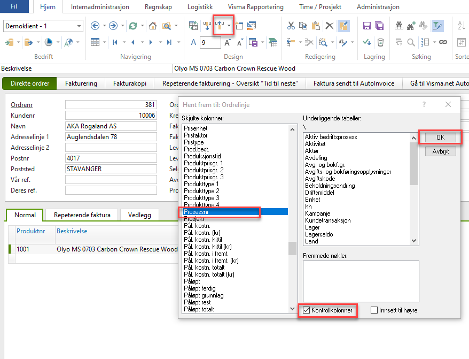Open the folder search icon
The width and height of the screenshot is (469, 359).
[167, 26]
